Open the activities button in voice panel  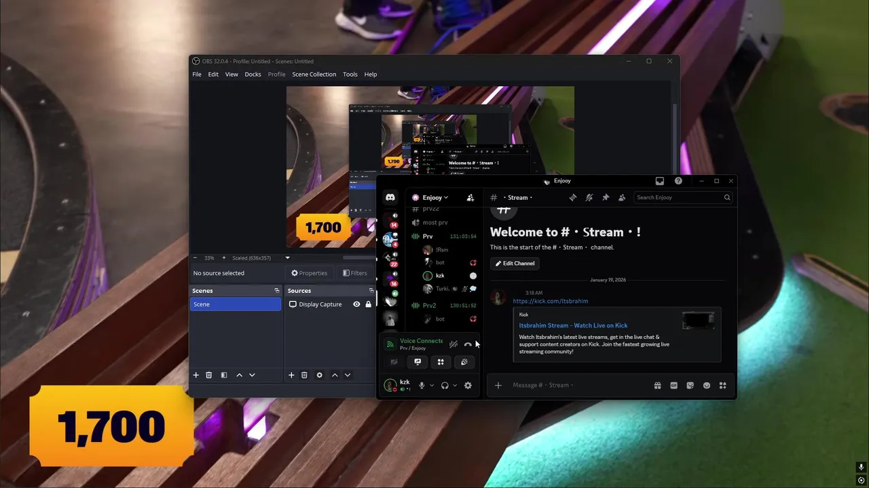click(x=441, y=362)
